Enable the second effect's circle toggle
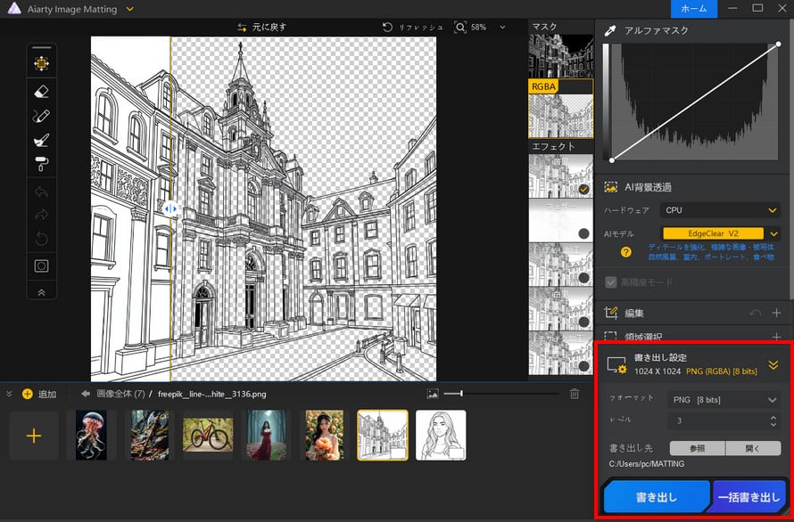Image resolution: width=794 pixels, height=522 pixels. [x=583, y=233]
